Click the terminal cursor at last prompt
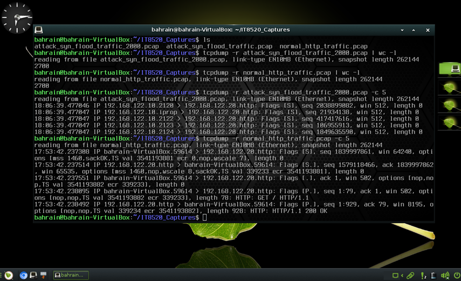 [205, 217]
